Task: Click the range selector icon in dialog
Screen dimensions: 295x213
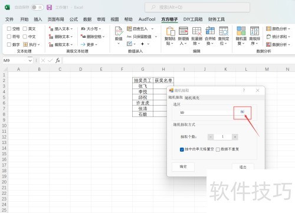Action: (242, 112)
